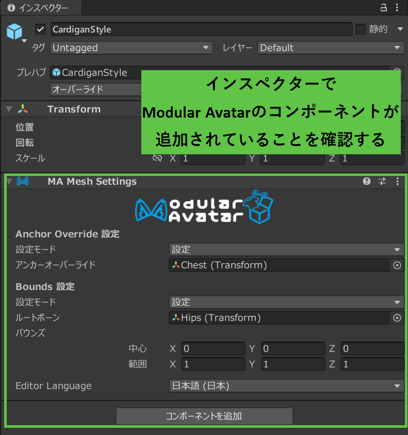Click the Modular Avatar logo banner
The image size is (408, 435).
(204, 207)
